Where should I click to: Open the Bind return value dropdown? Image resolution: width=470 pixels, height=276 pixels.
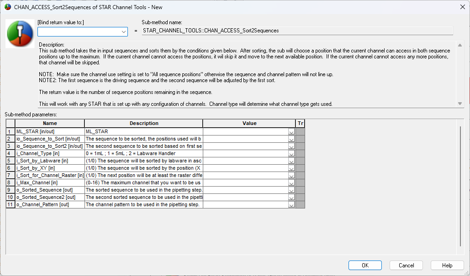pyautogui.click(x=124, y=31)
